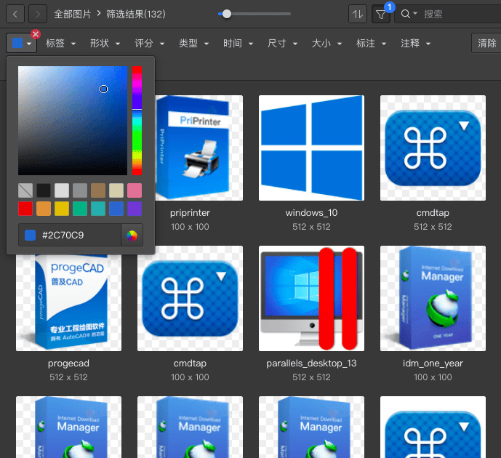Click the 清除 button
Viewport: 501px width, 458px height.
pos(486,43)
